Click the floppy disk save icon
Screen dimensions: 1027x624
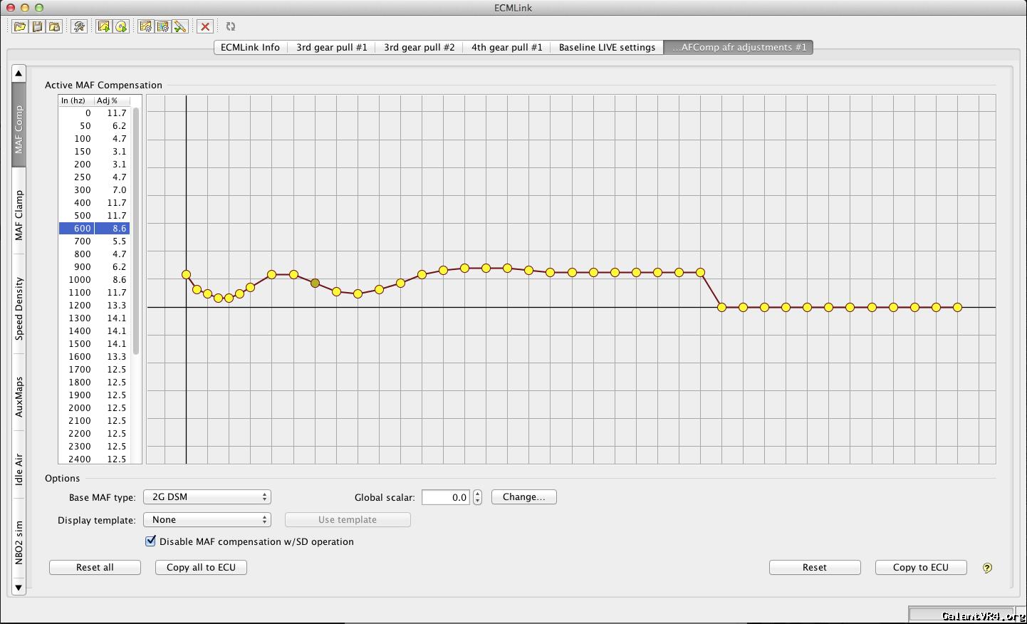pyautogui.click(x=37, y=26)
